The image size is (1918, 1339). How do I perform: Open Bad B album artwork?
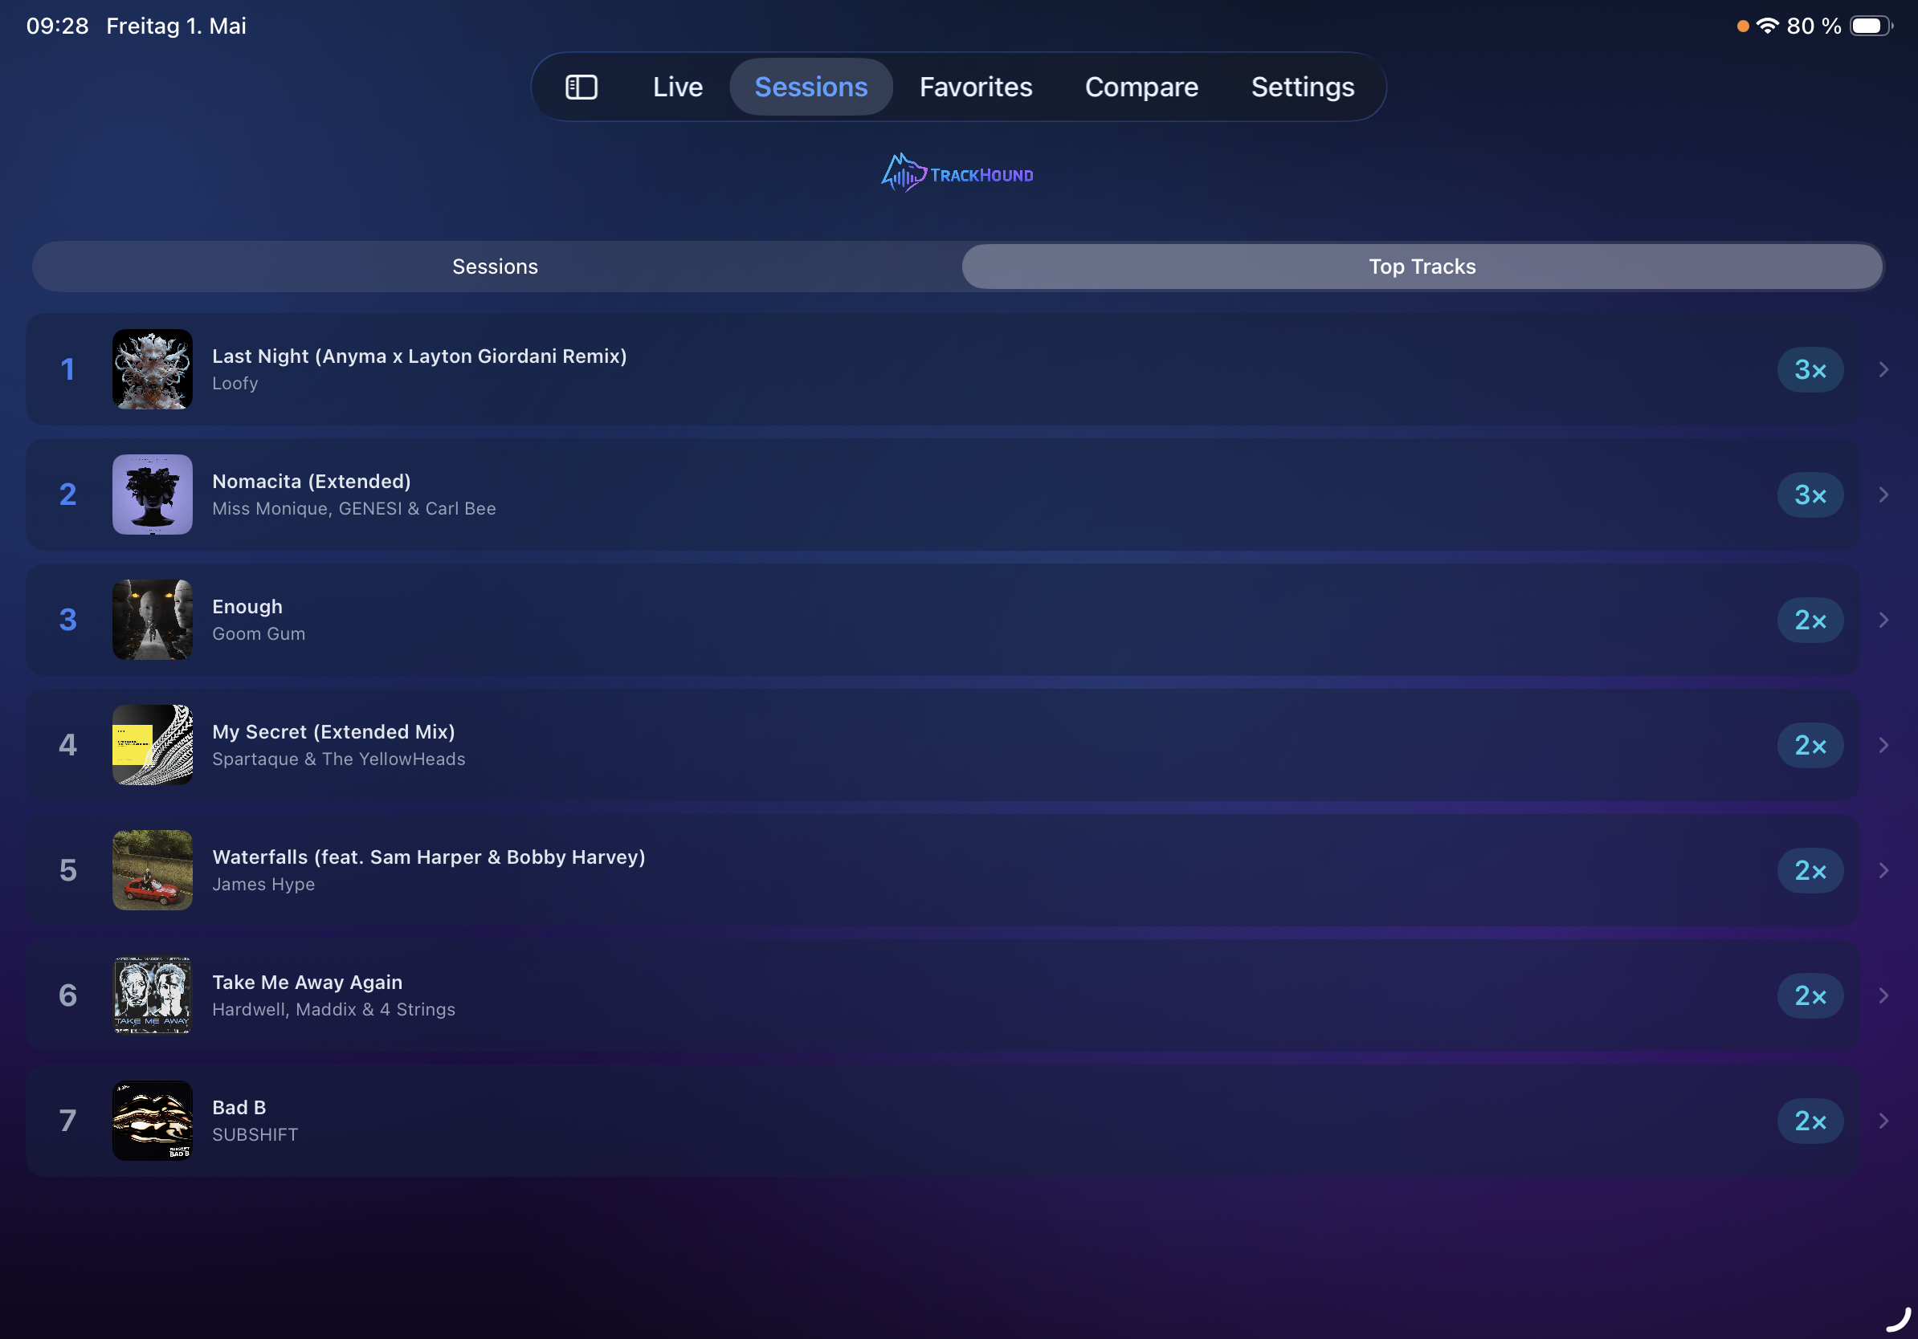coord(153,1121)
